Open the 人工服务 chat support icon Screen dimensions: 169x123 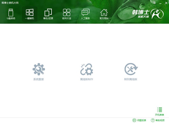(85, 12)
